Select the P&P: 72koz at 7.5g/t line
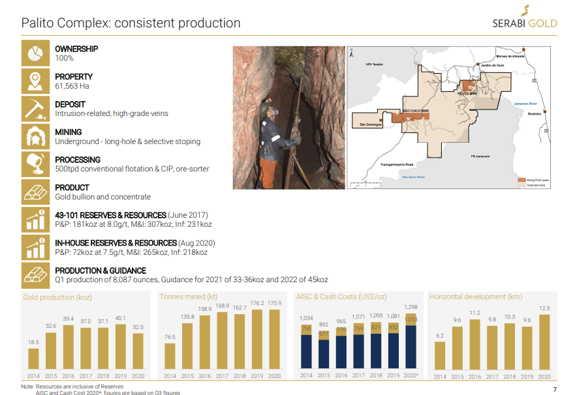Image resolution: width=575 pixels, height=395 pixels. (131, 252)
